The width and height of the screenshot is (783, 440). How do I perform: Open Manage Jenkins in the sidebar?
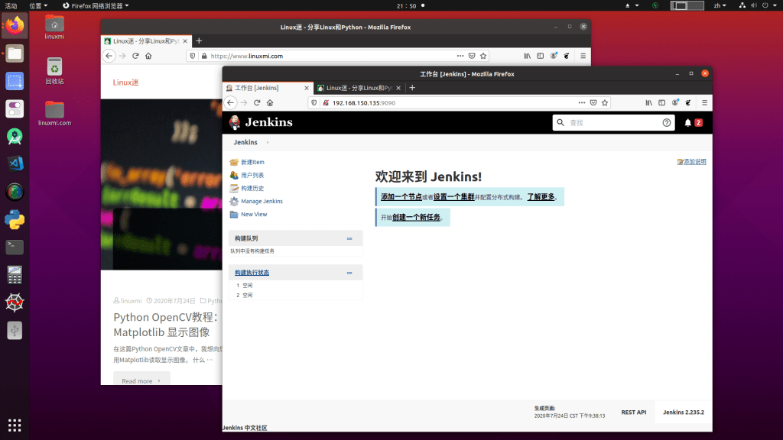[x=262, y=201]
